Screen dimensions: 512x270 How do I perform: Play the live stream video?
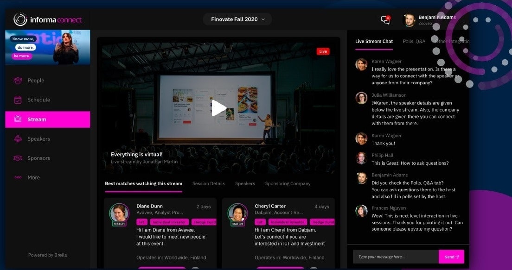click(219, 108)
